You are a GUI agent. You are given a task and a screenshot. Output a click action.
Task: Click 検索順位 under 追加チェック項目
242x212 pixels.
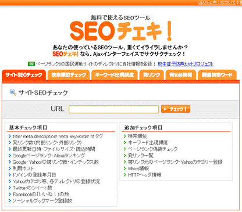point(137,136)
